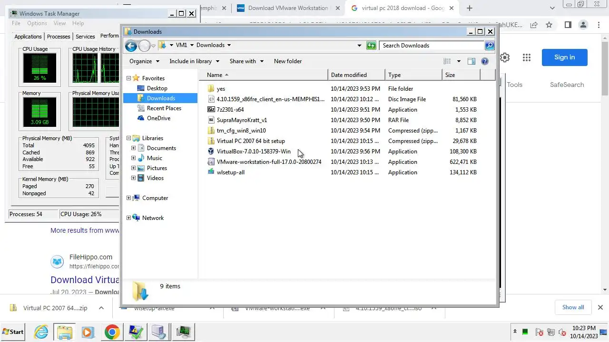Viewport: 609px width, 342px height.
Task: Open Virtual PC 2007 zip download options arrow
Action: point(101,308)
